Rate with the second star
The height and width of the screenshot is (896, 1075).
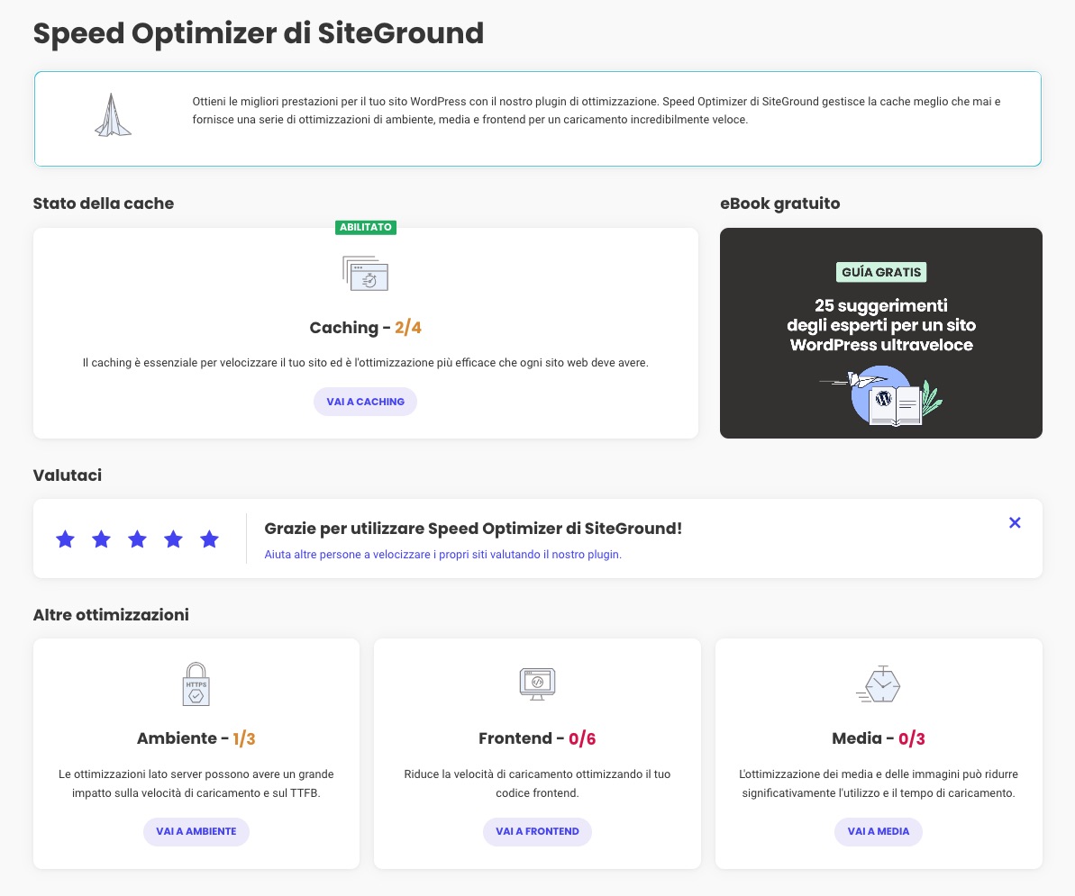[x=102, y=539]
